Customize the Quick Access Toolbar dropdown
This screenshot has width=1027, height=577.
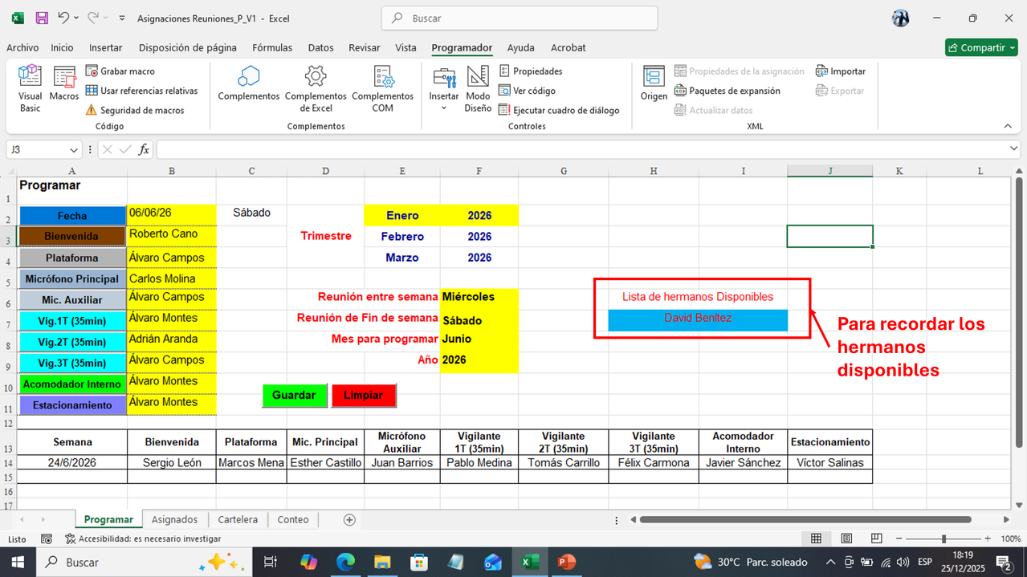click(121, 18)
